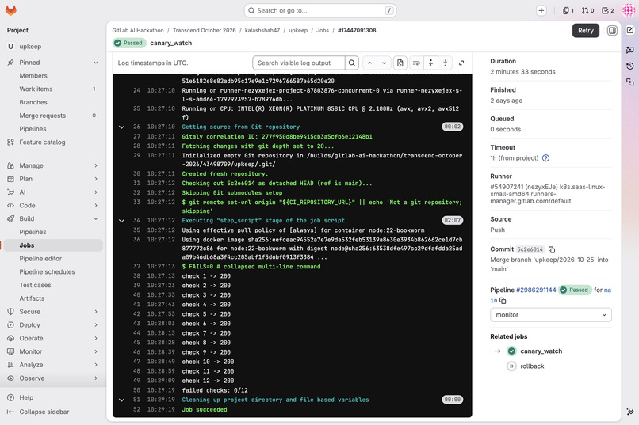
Task: Collapse section 'Executing step_script stage'
Action: coord(121,221)
